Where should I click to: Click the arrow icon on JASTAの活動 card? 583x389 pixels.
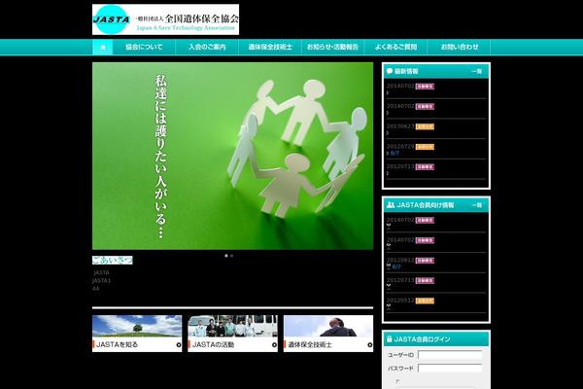[x=274, y=345]
